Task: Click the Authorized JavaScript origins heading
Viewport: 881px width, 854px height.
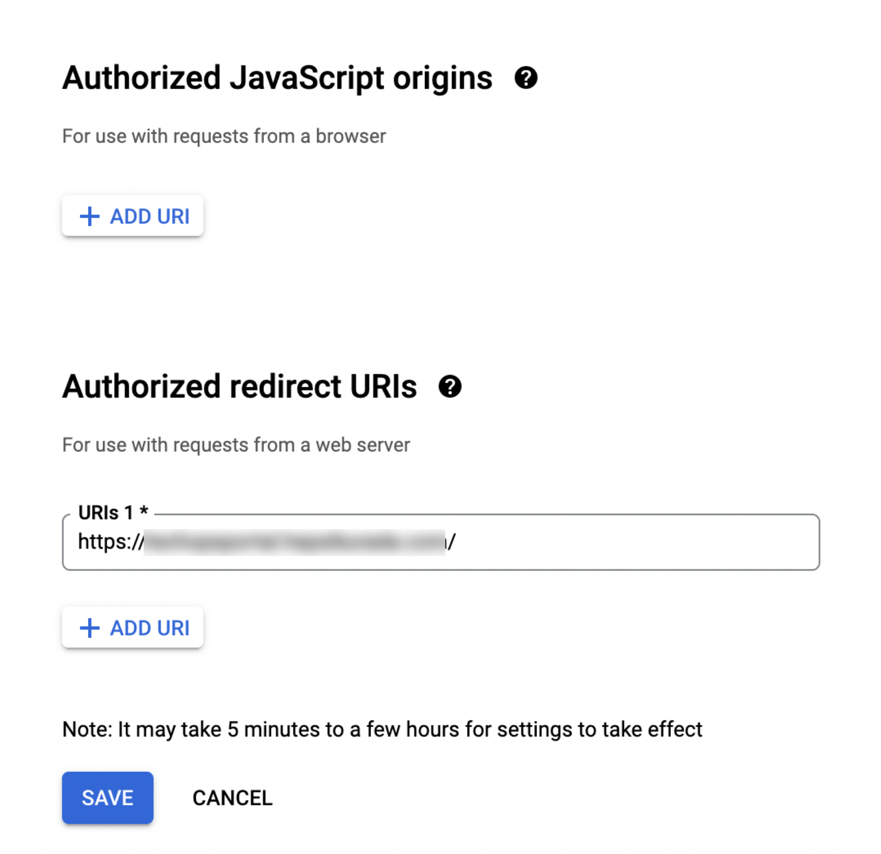Action: [277, 78]
